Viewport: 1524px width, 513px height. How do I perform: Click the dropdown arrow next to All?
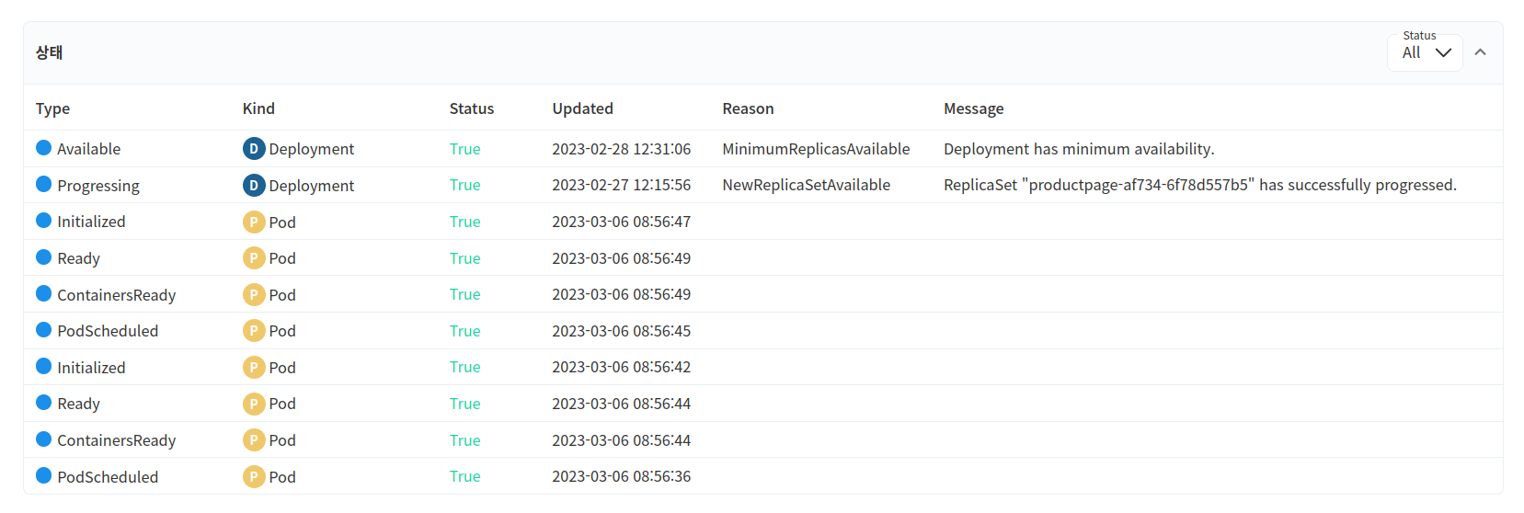pyautogui.click(x=1443, y=52)
